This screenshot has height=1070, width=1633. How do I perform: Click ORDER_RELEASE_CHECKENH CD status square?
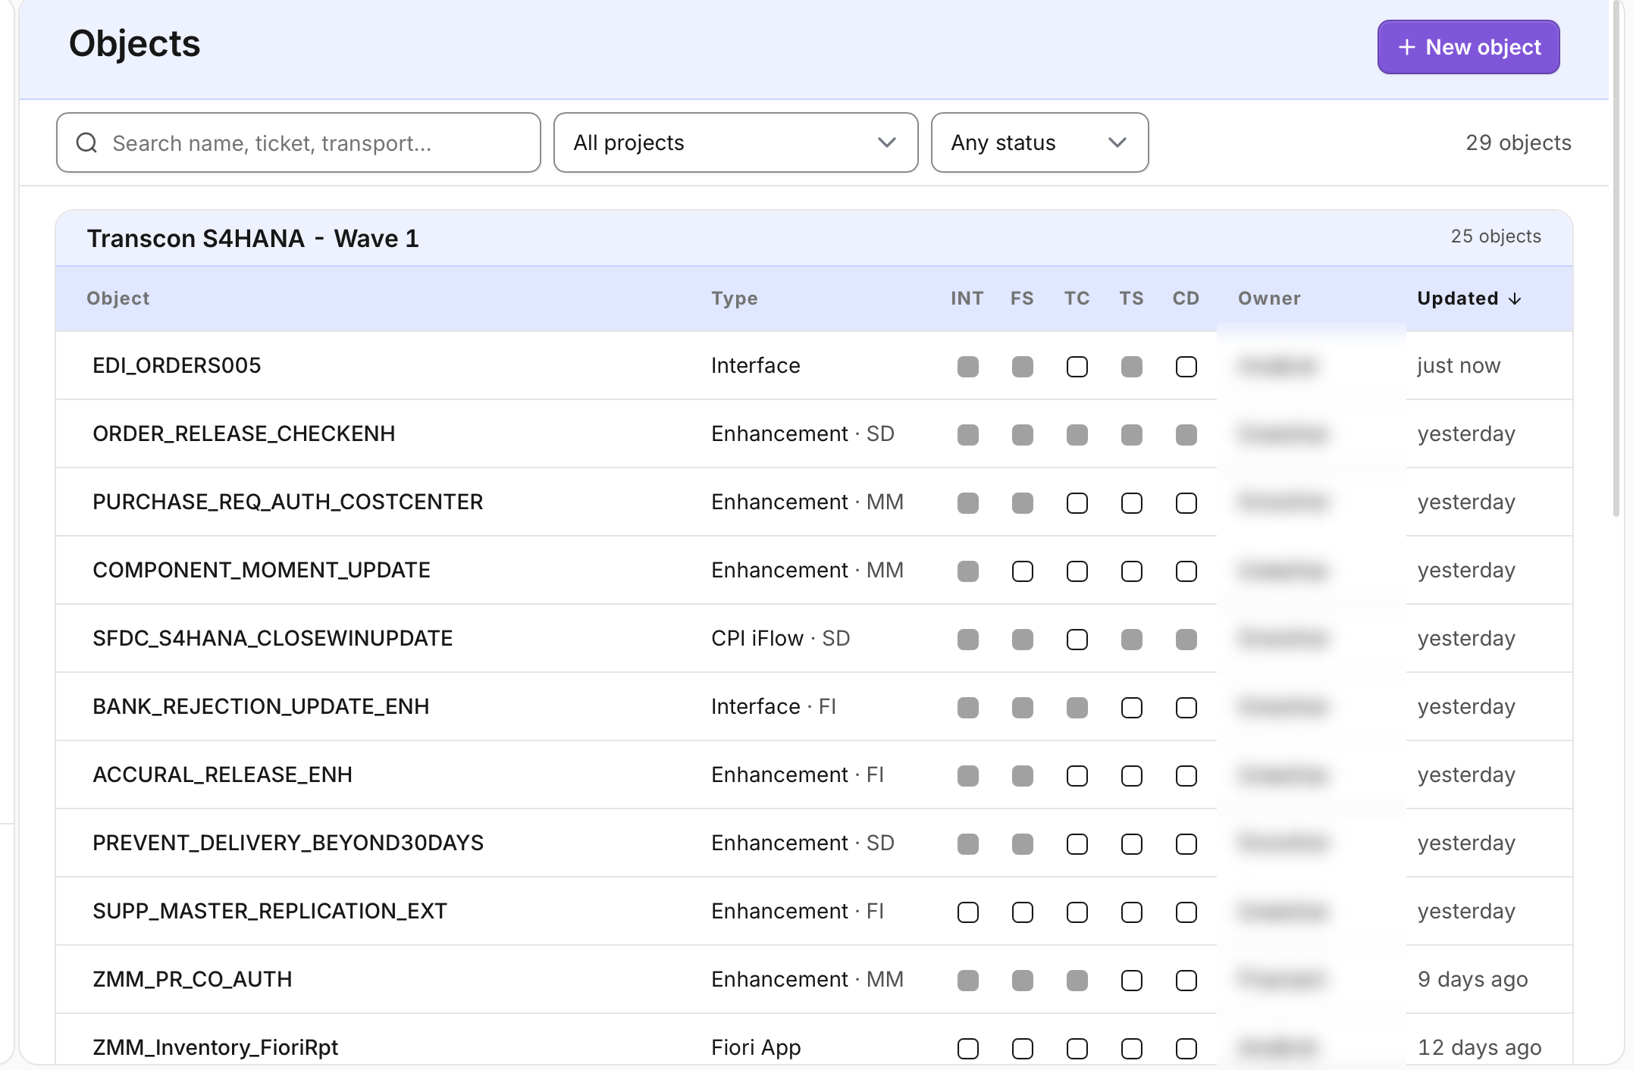(1186, 434)
